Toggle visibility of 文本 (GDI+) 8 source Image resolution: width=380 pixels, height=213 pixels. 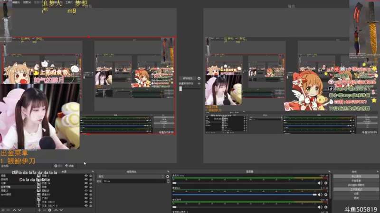click(86, 205)
